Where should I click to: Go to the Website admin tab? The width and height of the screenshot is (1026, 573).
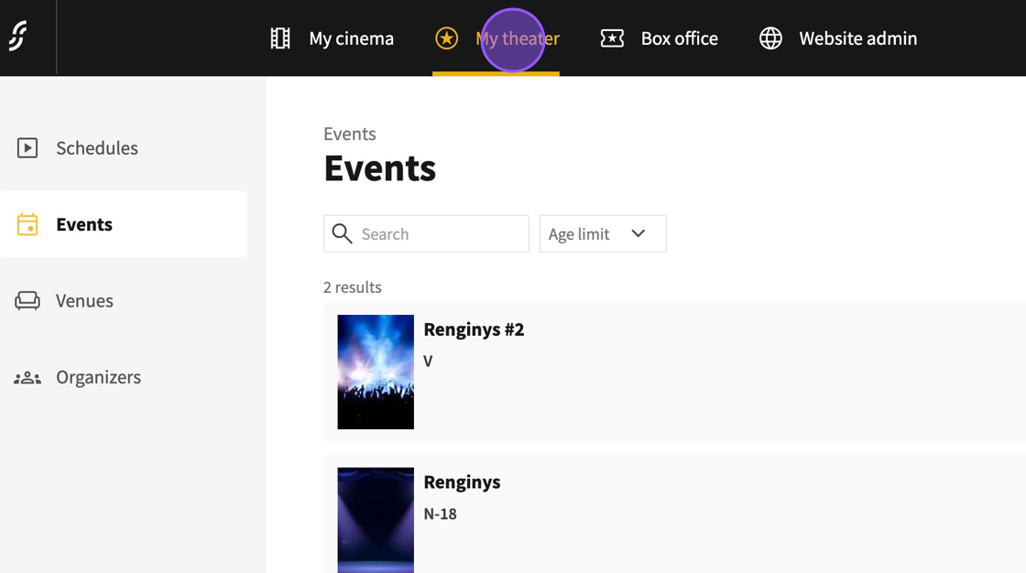(x=857, y=38)
